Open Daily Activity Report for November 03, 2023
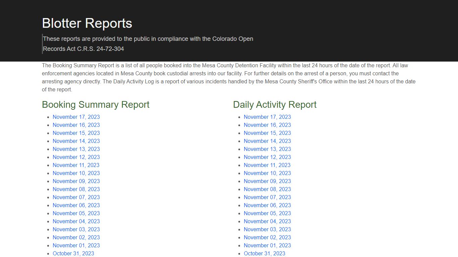The image size is (458, 257). click(267, 229)
